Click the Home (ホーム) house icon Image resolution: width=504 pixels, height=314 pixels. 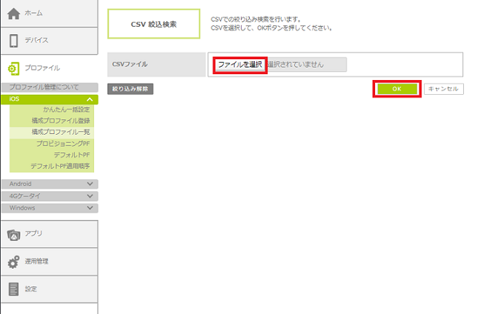point(13,13)
